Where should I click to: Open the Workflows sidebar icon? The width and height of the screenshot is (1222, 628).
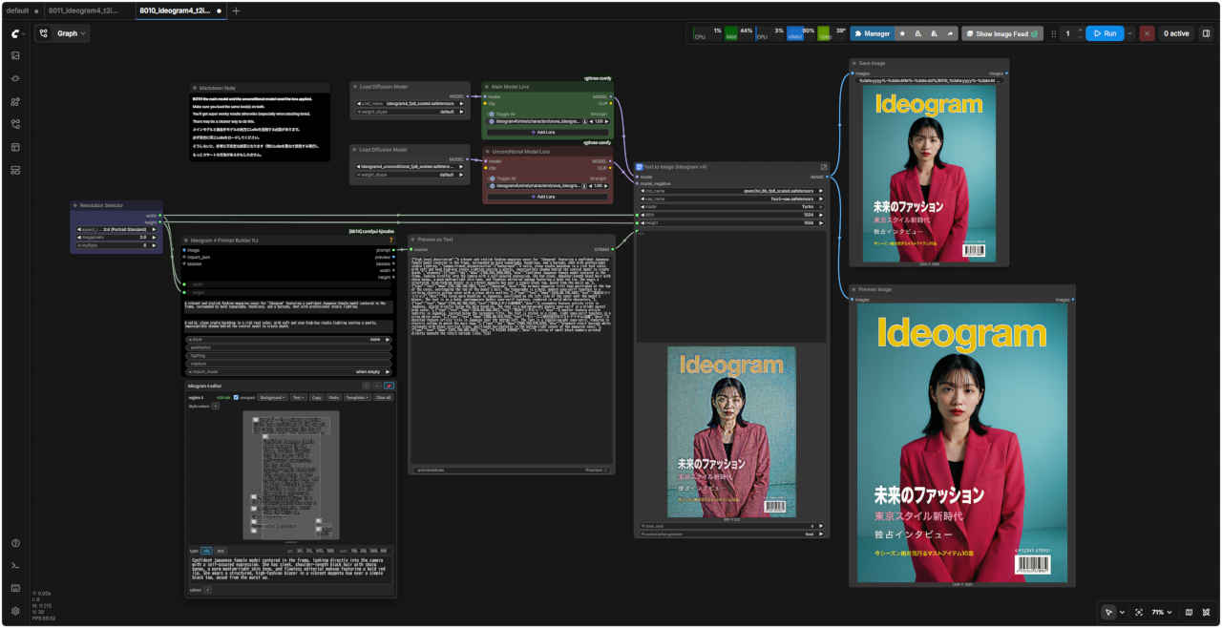click(15, 124)
